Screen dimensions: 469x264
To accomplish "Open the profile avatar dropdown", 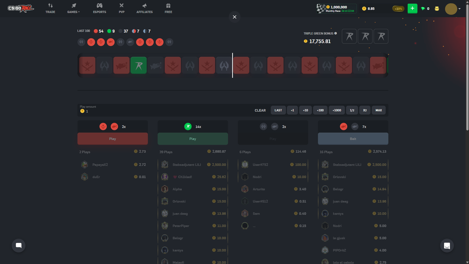I will [x=451, y=9].
